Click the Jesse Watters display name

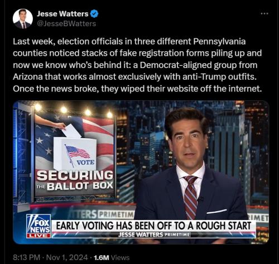pos(62,14)
